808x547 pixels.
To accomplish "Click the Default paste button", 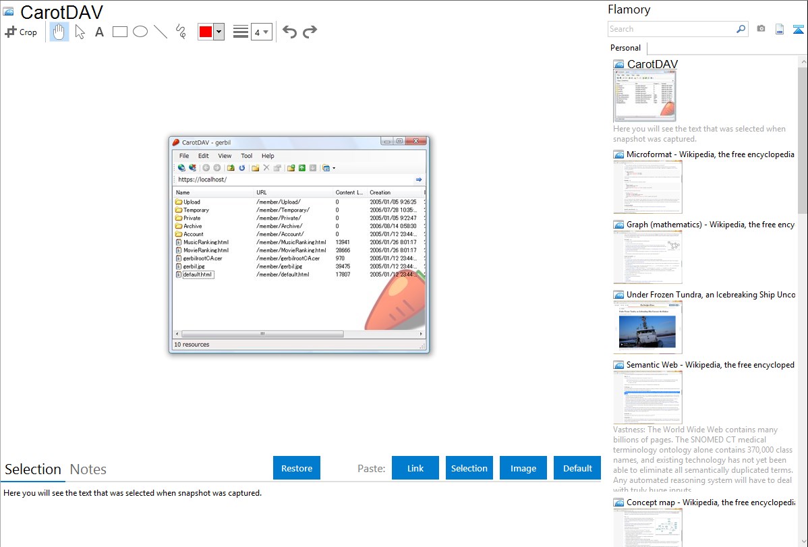I will (x=577, y=467).
